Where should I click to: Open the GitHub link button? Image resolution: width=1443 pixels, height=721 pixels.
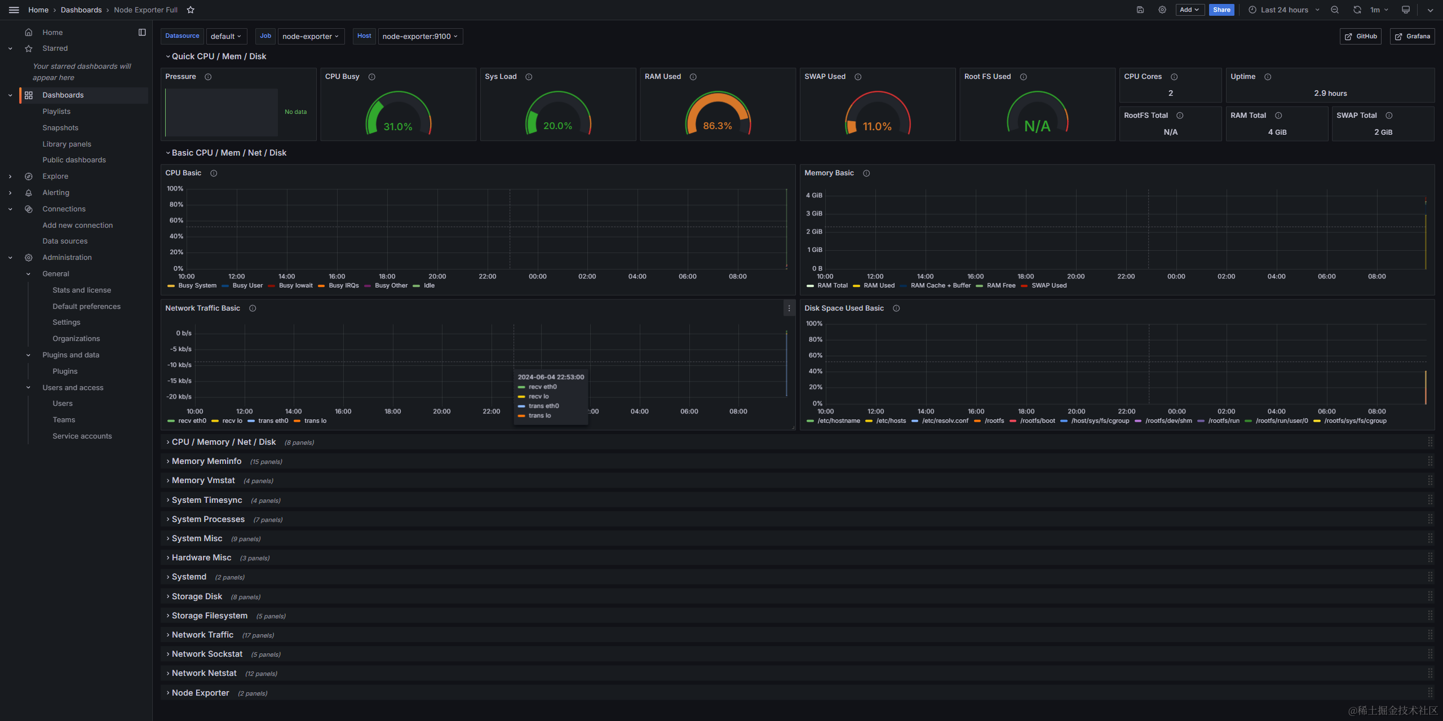(1361, 36)
